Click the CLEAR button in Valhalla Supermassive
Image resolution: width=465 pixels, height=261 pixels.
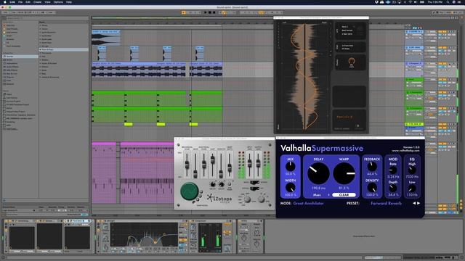(x=344, y=195)
